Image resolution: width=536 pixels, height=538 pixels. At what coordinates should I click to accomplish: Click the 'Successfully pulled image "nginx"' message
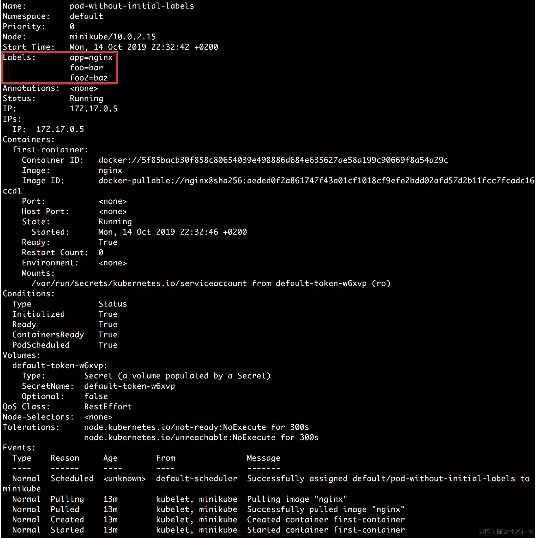(x=326, y=509)
